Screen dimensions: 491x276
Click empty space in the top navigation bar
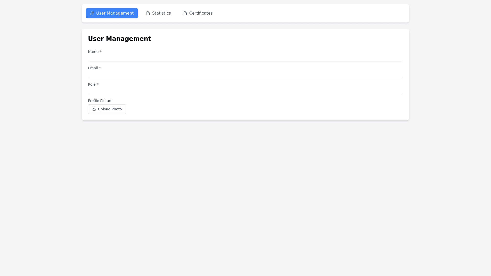307,13
